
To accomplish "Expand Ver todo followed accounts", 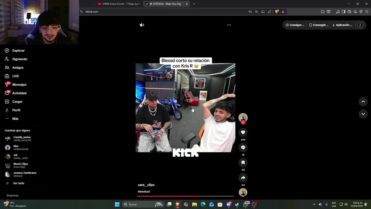I will 19,183.
